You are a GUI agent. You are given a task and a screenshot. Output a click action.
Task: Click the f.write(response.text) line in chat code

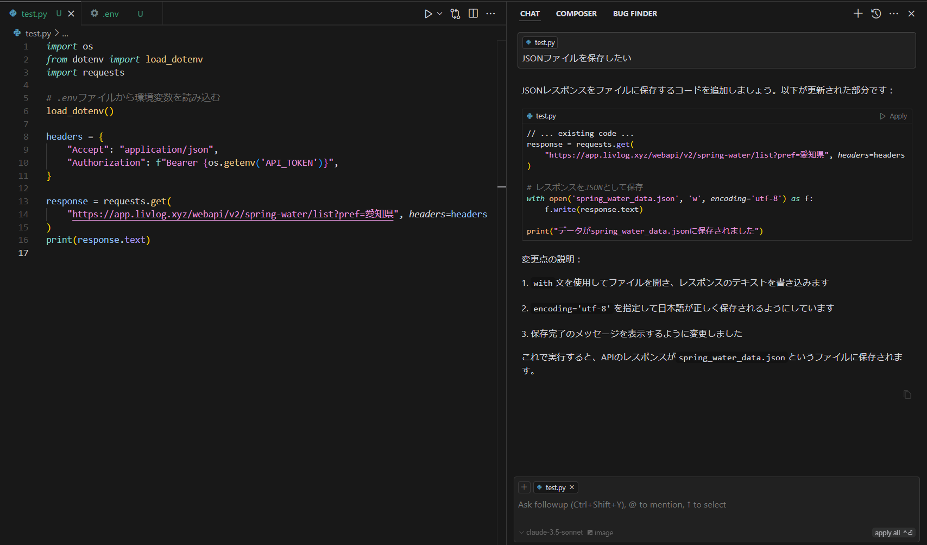coord(594,210)
